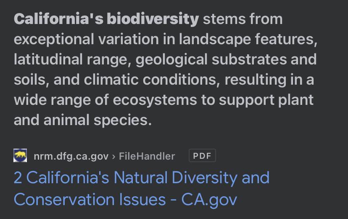Open the nrm.dfg.ca.gov site address

click(71, 156)
